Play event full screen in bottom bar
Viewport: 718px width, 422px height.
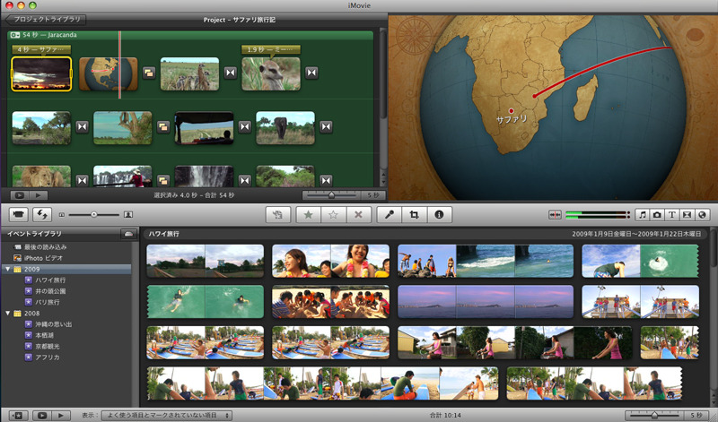pyautogui.click(x=41, y=416)
